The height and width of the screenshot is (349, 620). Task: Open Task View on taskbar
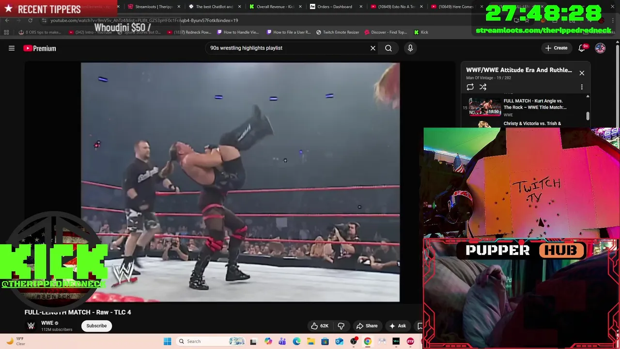click(253, 341)
